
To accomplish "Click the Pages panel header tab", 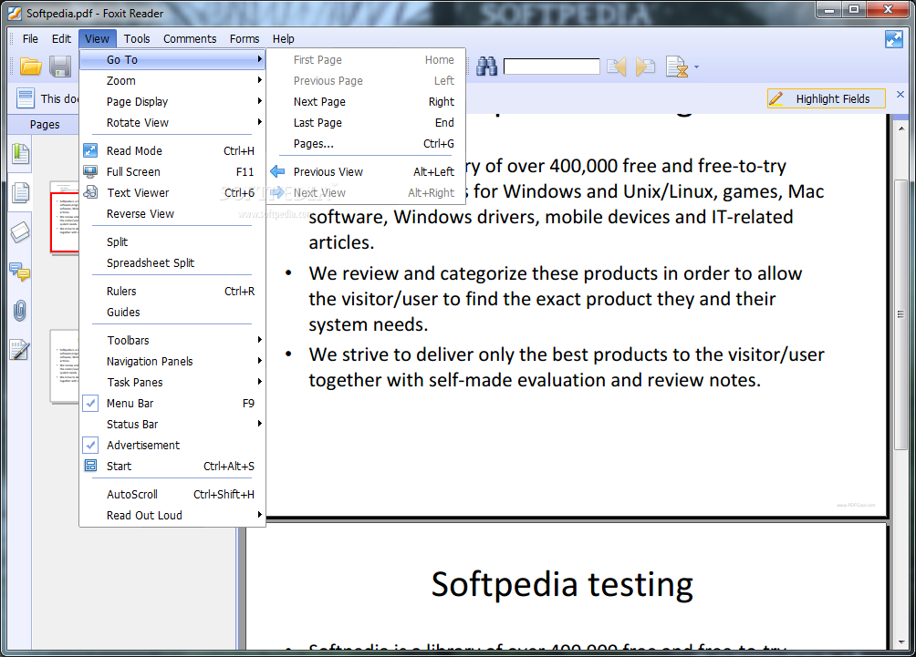I will [x=45, y=124].
